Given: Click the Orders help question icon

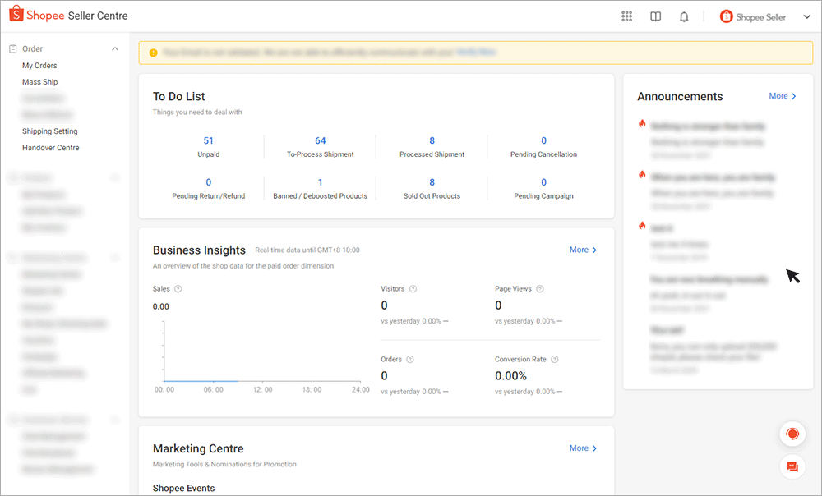Looking at the screenshot, I should click(x=410, y=360).
